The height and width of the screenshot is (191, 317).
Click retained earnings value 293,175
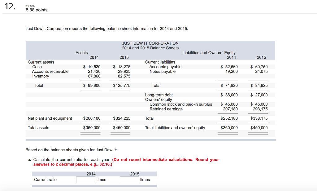[x=260, y=109]
